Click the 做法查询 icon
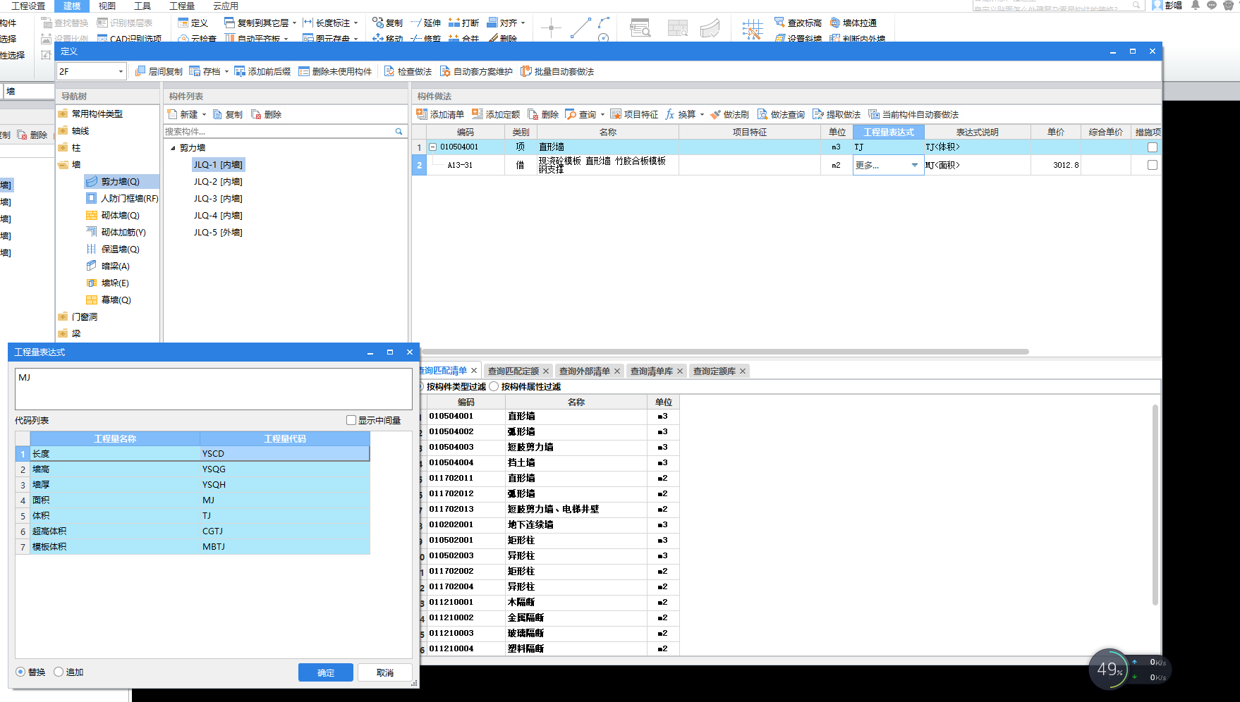Screen dimensions: 1240x702 pyautogui.click(x=762, y=114)
